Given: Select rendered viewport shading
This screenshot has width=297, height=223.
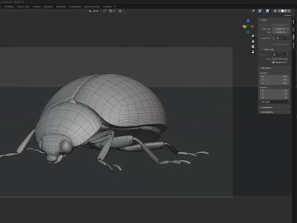Looking at the screenshot, I should click(x=289, y=11).
